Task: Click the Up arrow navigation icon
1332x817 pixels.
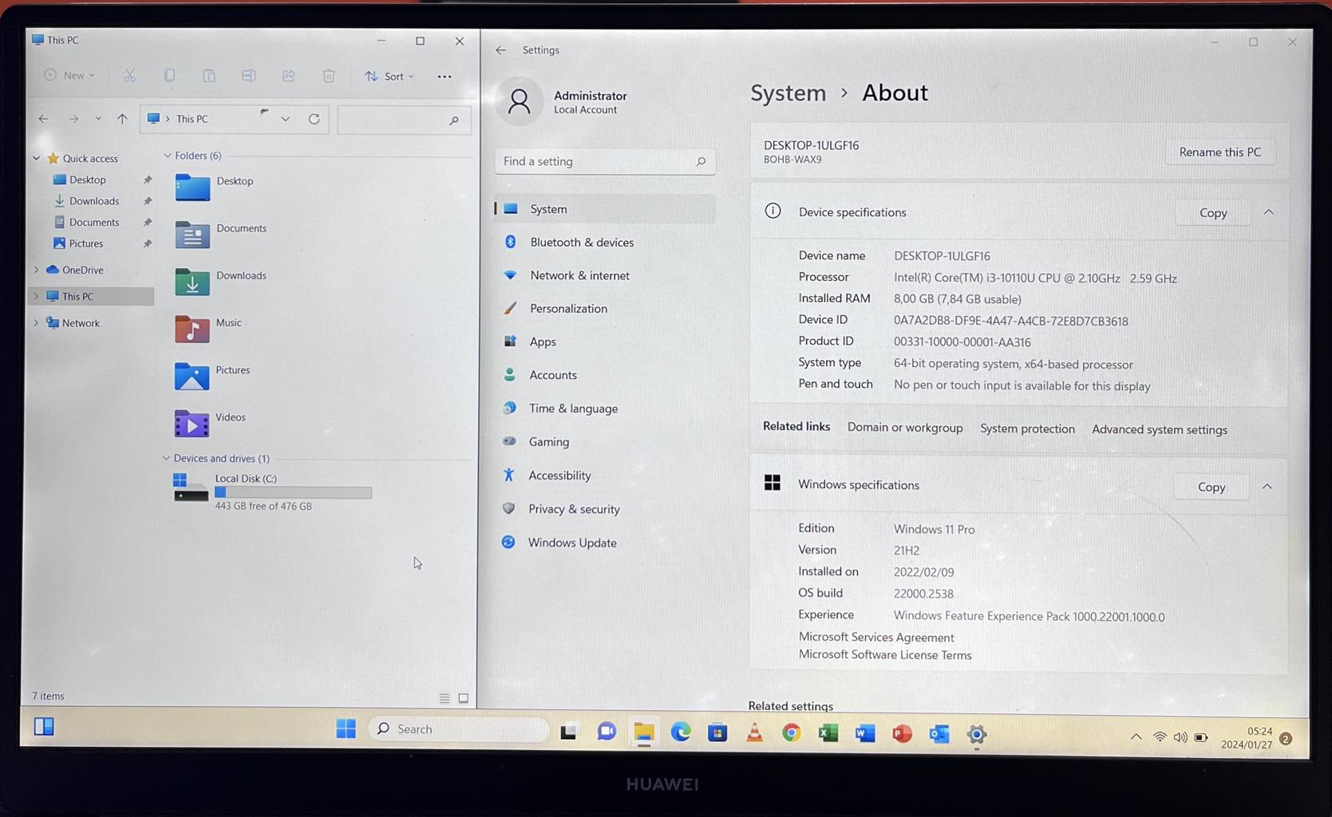Action: (122, 119)
